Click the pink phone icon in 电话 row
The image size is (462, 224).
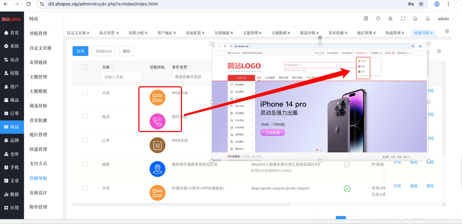click(x=157, y=121)
